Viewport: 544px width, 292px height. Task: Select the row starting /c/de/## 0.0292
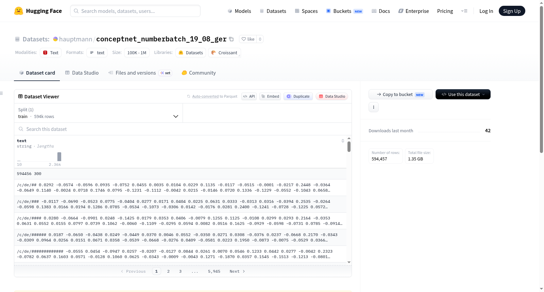[x=180, y=188]
